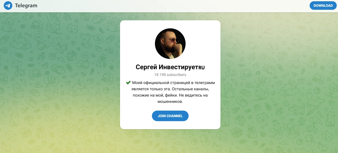This screenshot has width=338, height=153.
Task: Click the Telegram wordmark in header
Action: pos(26,6)
